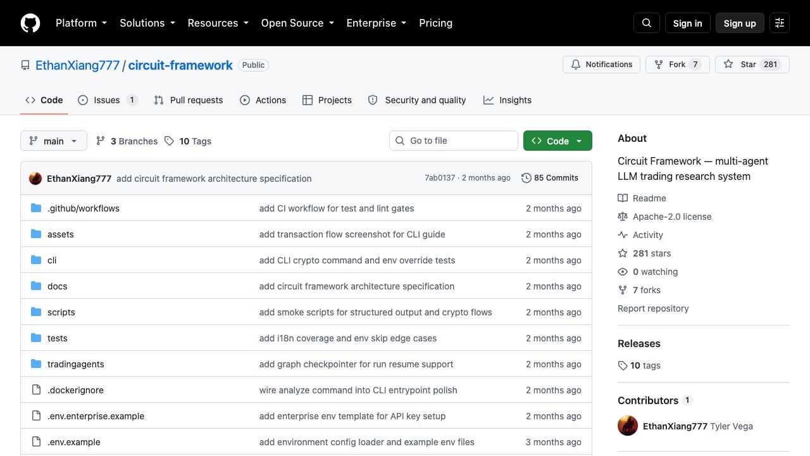
Task: Click Report repository link
Action: click(653, 308)
